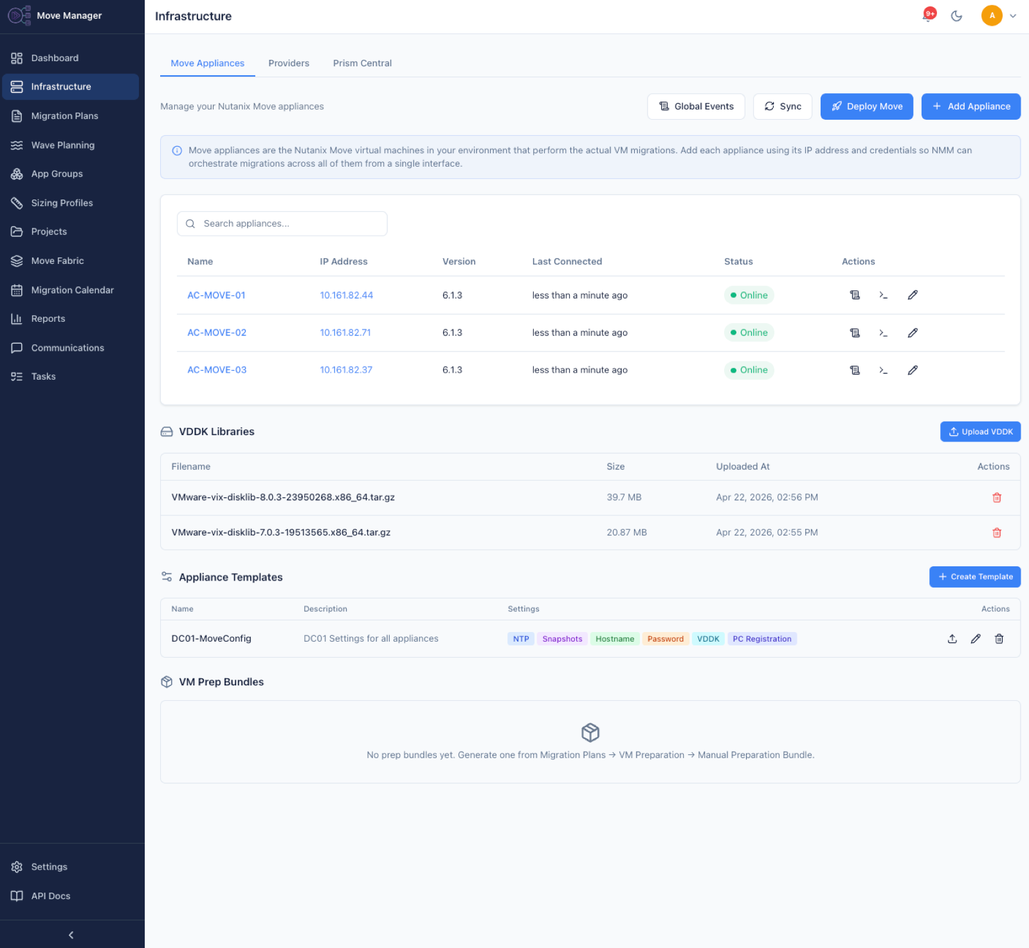The height and width of the screenshot is (948, 1029).
Task: Open events log icon for AC-MOVE-02
Action: click(855, 333)
